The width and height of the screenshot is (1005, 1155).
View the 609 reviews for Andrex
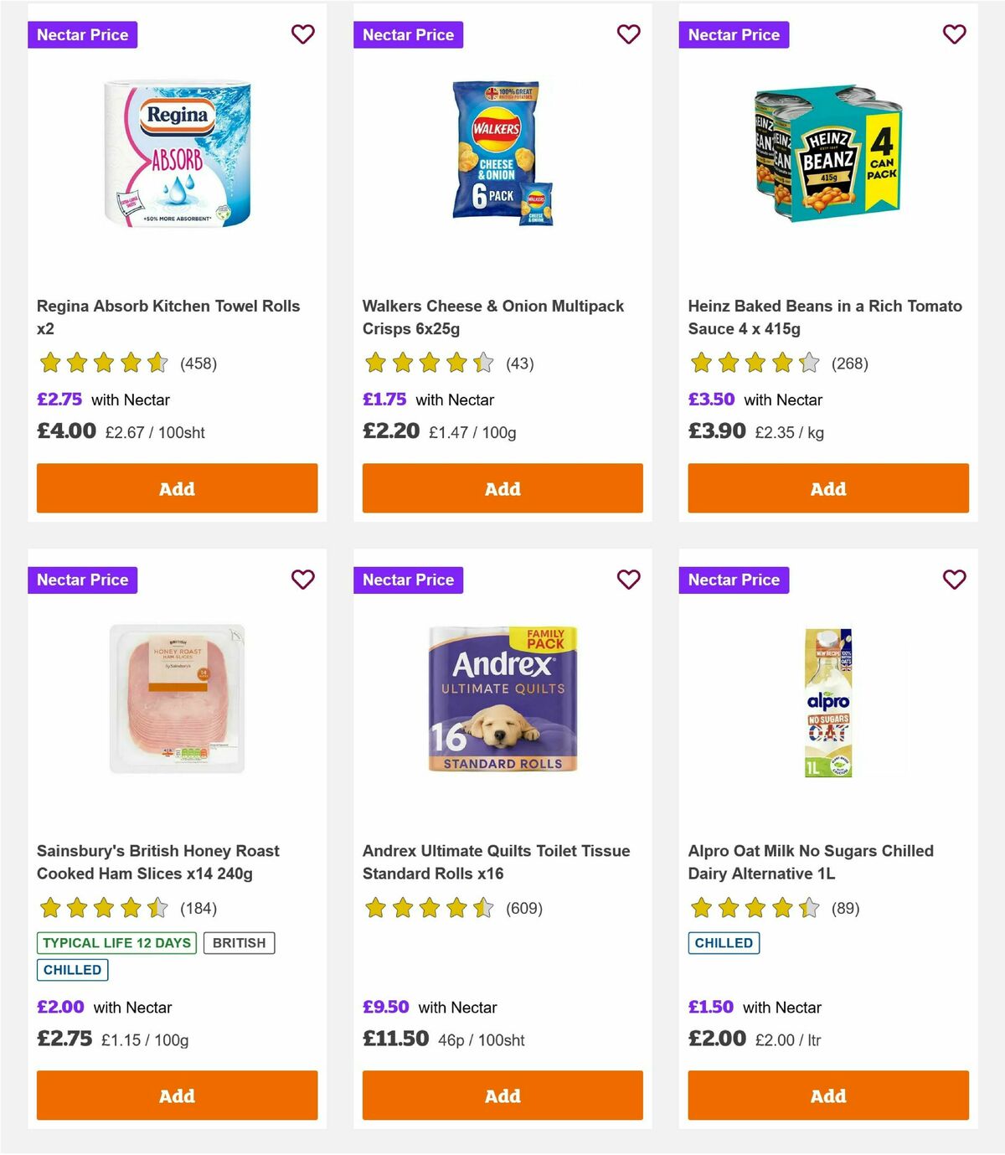click(x=524, y=907)
